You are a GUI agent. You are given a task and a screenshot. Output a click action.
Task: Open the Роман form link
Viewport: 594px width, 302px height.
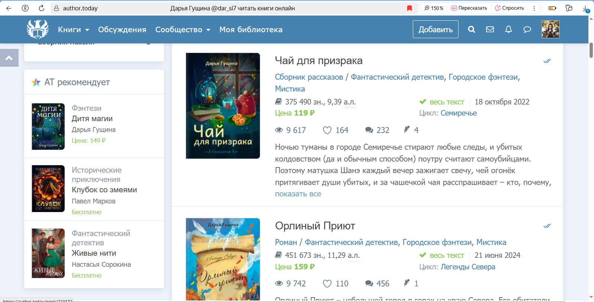click(286, 242)
